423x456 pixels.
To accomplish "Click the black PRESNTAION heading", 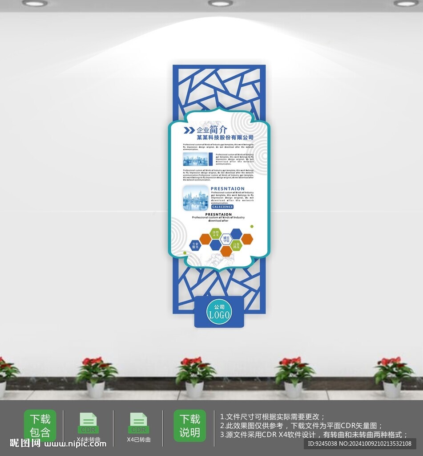I will tap(218, 214).
